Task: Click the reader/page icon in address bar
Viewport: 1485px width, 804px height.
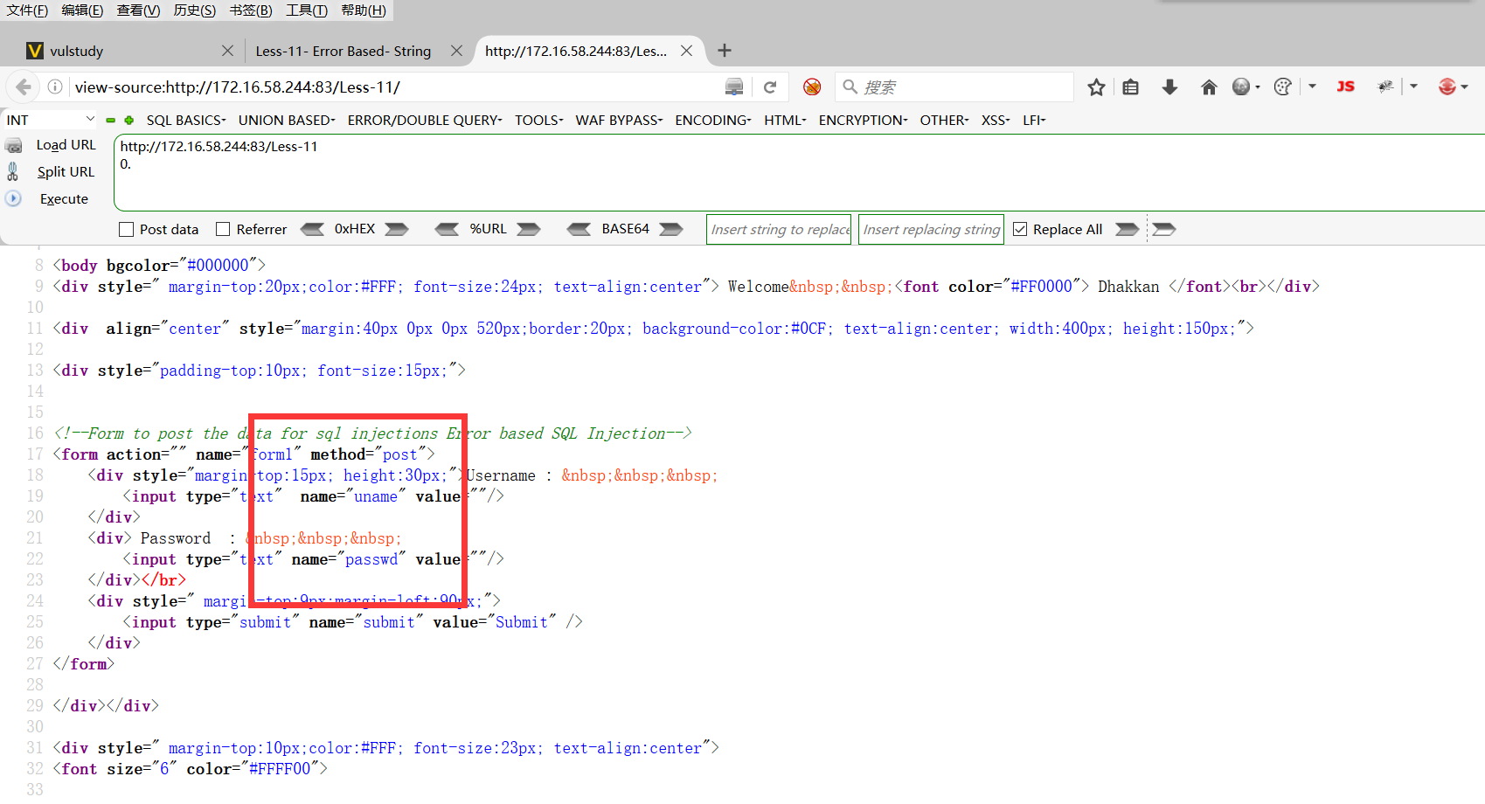Action: coord(734,87)
